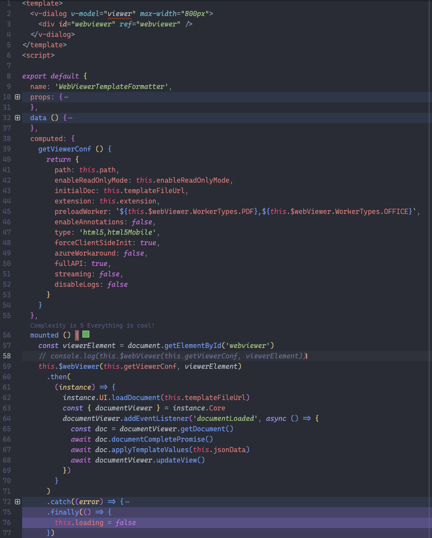432x538 pixels.
Task: Click the fold icon on the catch line 72
Action: pyautogui.click(x=17, y=502)
